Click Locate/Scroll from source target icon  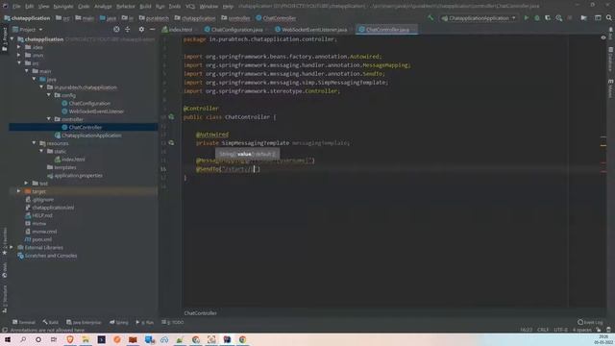coord(116,30)
